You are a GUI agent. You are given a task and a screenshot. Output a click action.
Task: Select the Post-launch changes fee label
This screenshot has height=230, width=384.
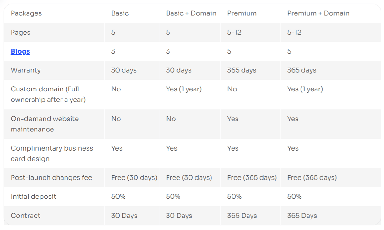[51, 177]
